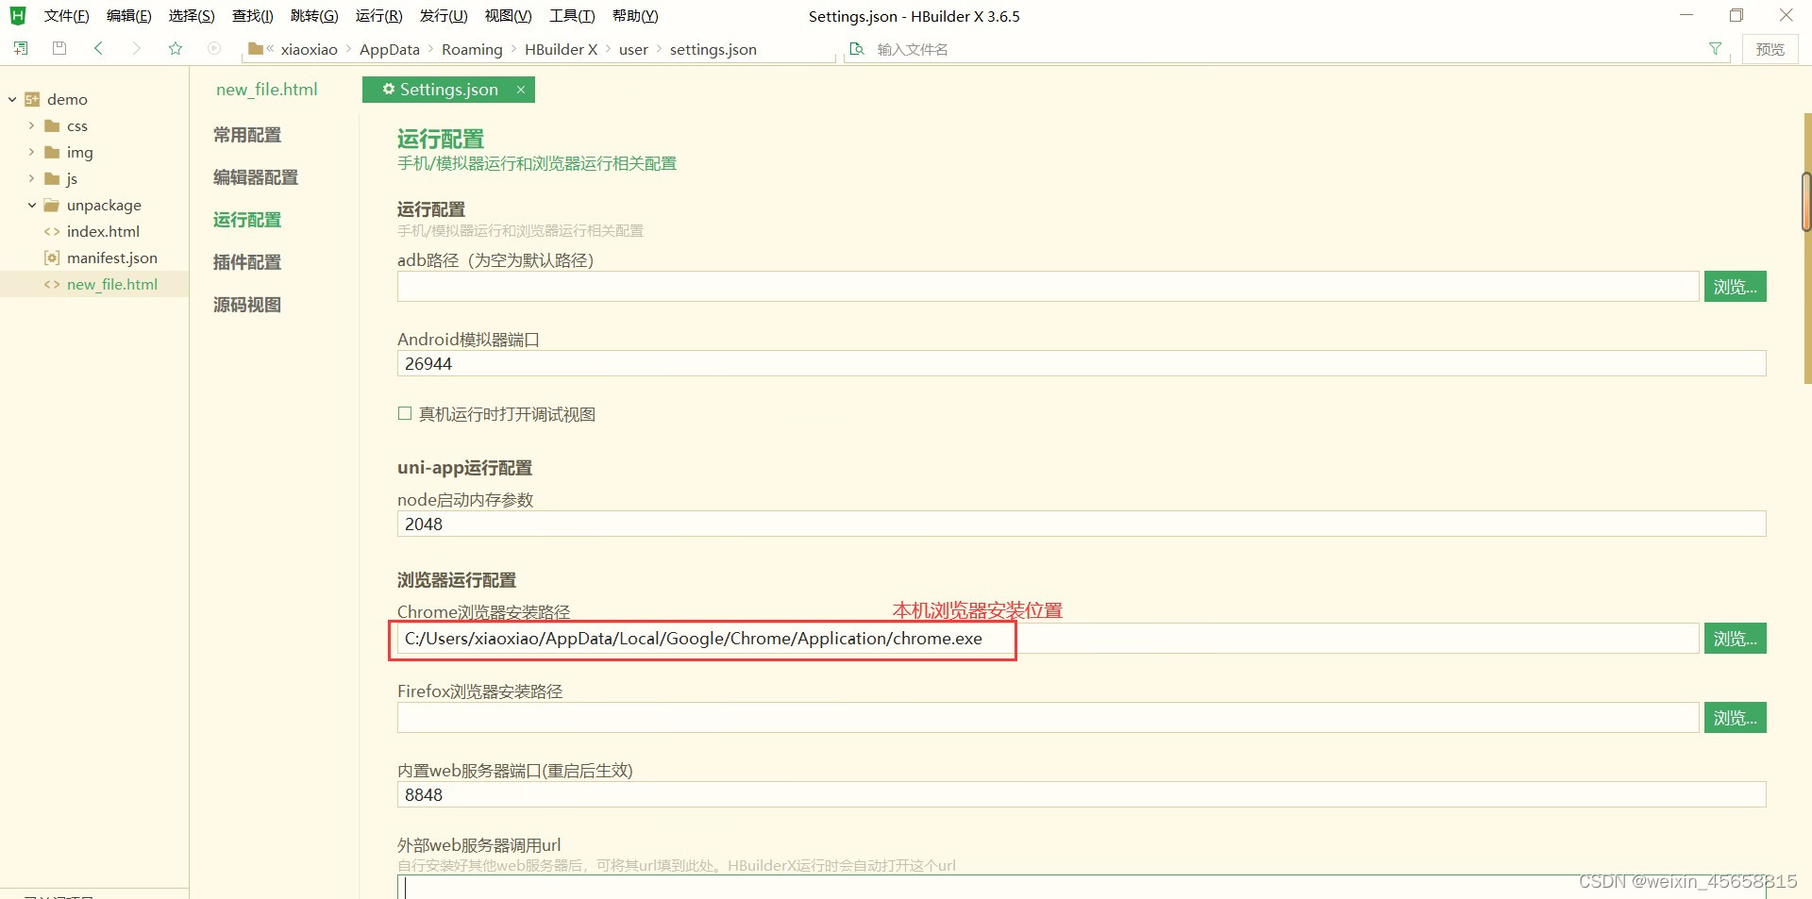This screenshot has height=899, width=1812.
Task: Click the run play icon in toolbar
Action: click(214, 48)
